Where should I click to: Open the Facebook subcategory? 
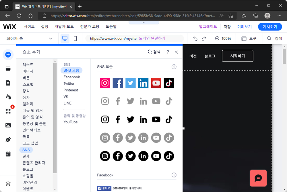pyautogui.click(x=72, y=77)
